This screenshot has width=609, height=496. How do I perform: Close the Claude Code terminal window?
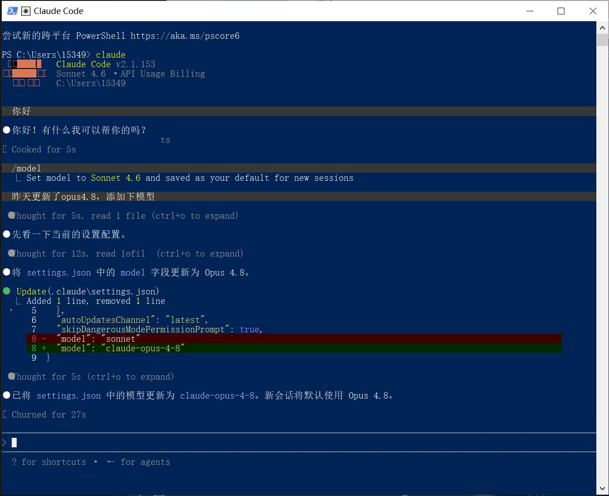pyautogui.click(x=593, y=11)
